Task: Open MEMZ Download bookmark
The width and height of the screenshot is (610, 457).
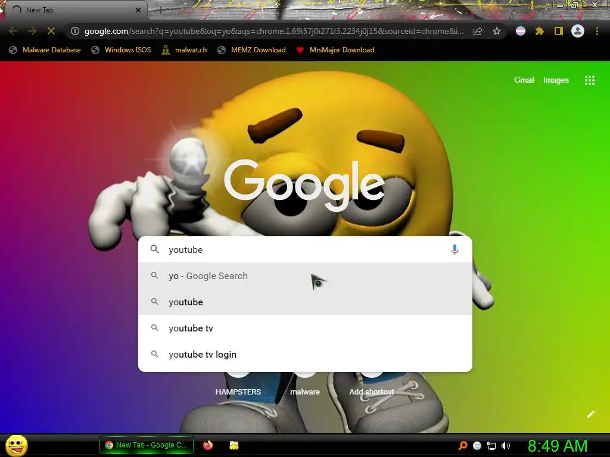Action: click(252, 50)
